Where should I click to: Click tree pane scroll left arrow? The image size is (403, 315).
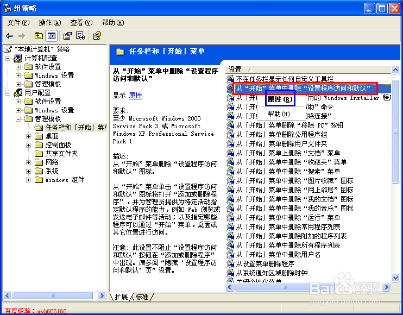coord(8,296)
